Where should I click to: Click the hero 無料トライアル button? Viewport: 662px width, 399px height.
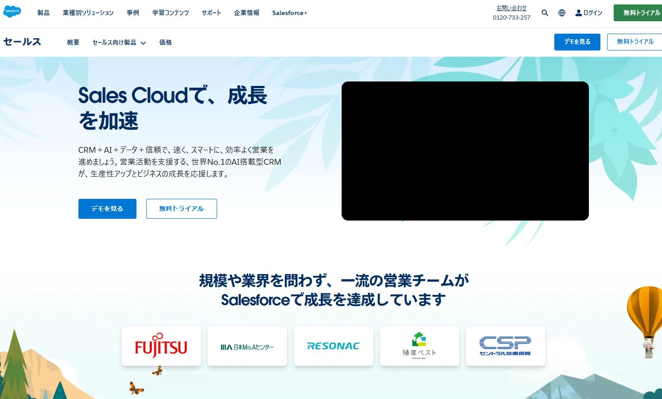coord(182,209)
